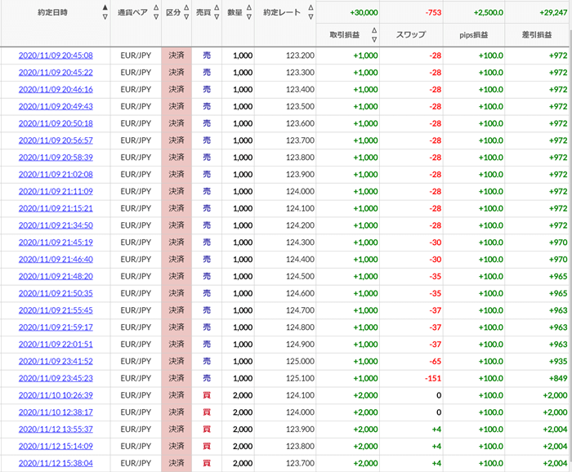Open trade 2020/11/12 15:14:09 link
The image size is (572, 472).
(56, 447)
